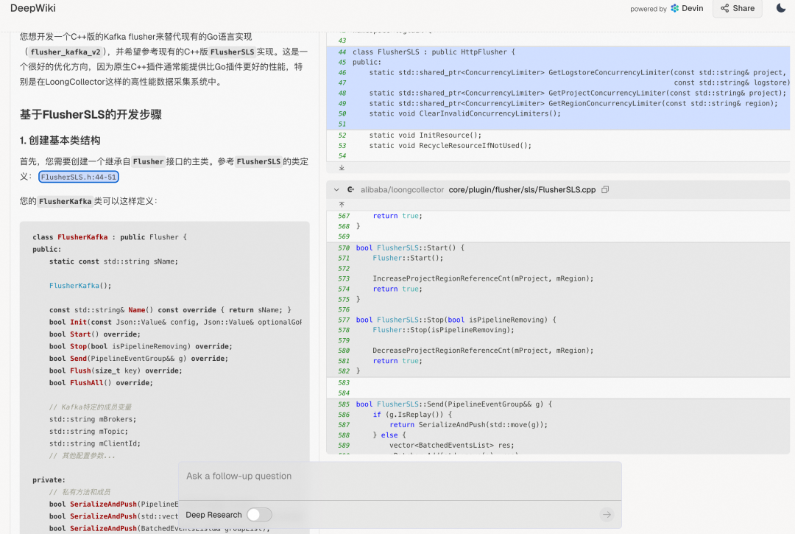Expand code above line 567

342,204
